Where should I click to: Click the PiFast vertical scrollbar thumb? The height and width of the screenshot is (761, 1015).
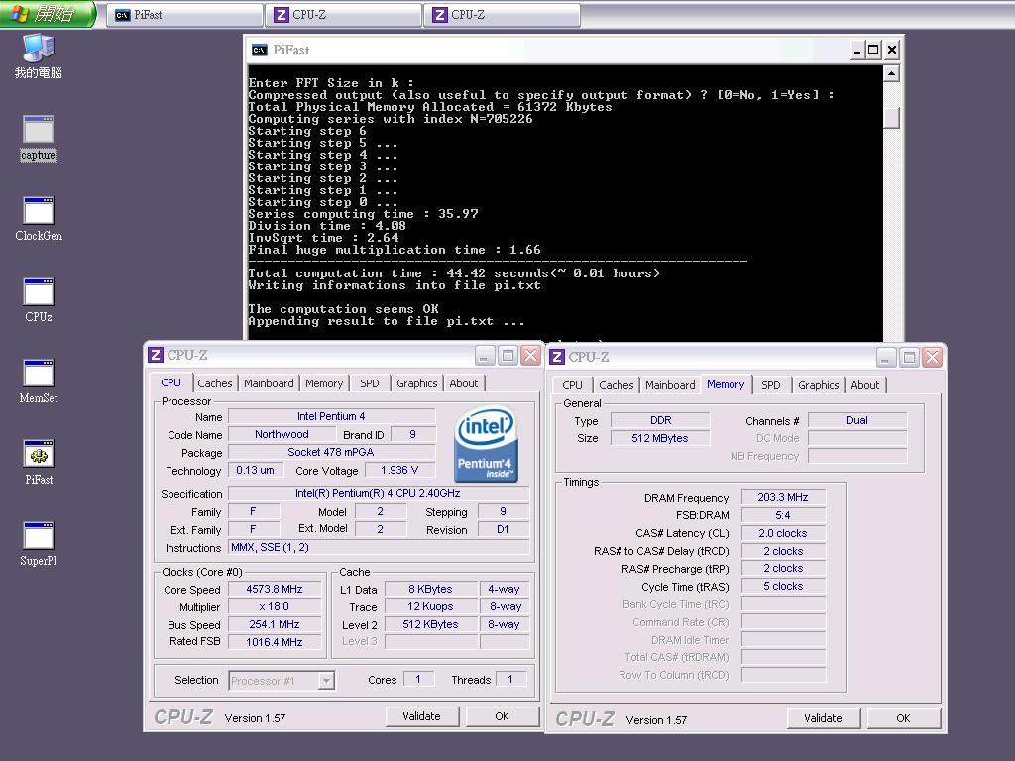click(x=891, y=117)
